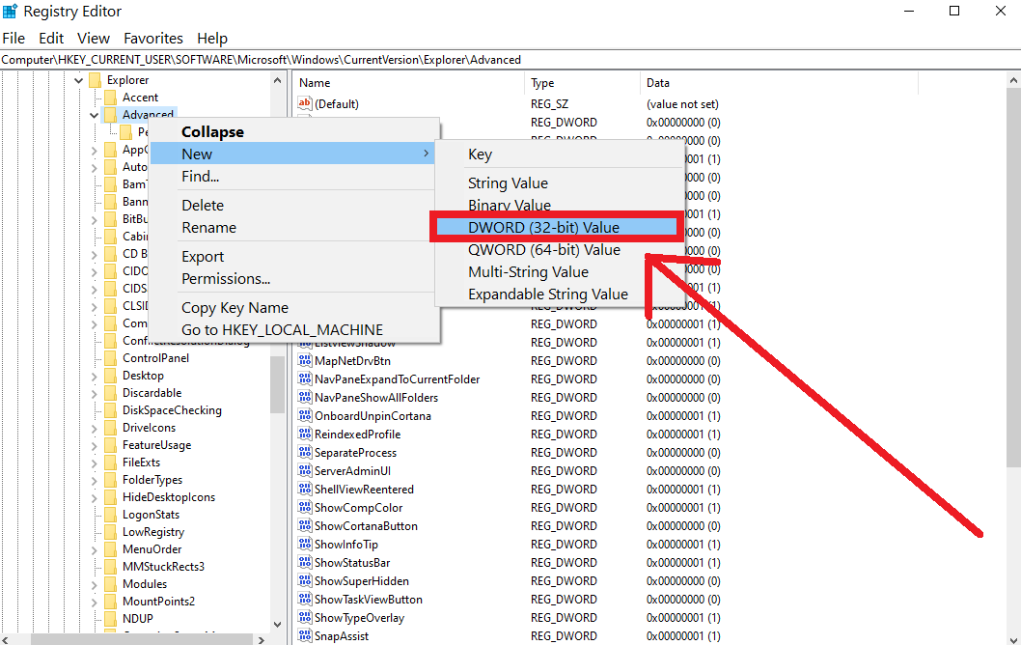The width and height of the screenshot is (1021, 645).
Task: Collapse the Advanced key chevron
Action: (x=94, y=115)
